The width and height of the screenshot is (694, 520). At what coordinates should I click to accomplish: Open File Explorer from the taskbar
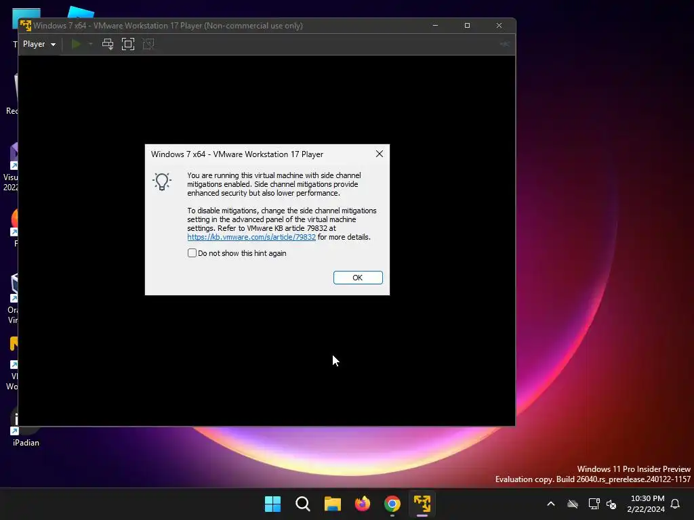tap(332, 504)
